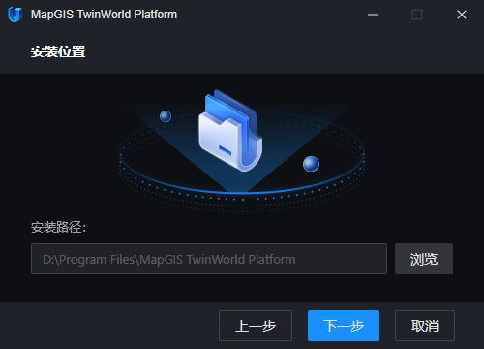Click the MapGIS TwinWorld Platform title text
Viewport: 484px width, 349px height.
(104, 15)
